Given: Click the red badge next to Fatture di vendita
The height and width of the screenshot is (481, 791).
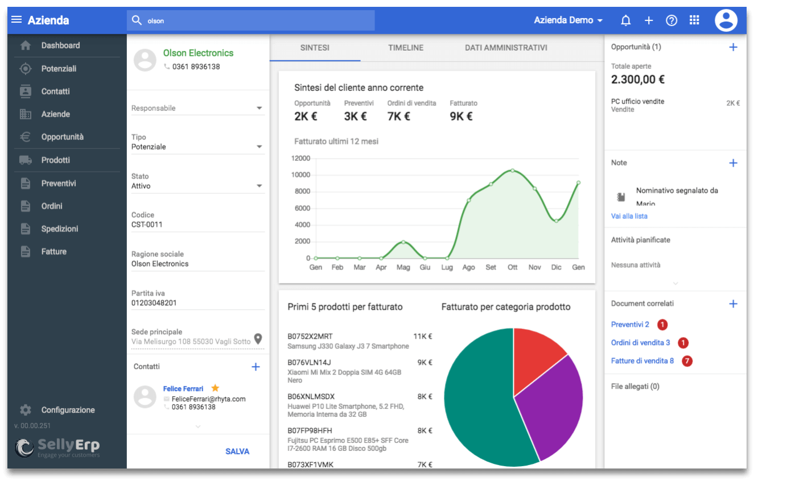Looking at the screenshot, I should point(687,361).
